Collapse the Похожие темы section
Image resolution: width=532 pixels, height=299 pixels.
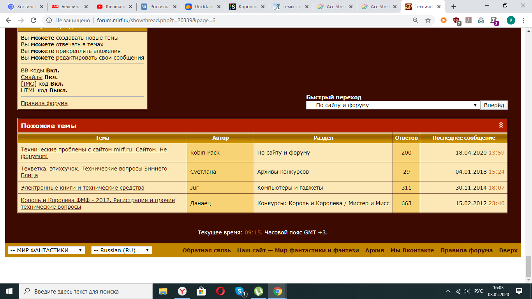tap(501, 125)
